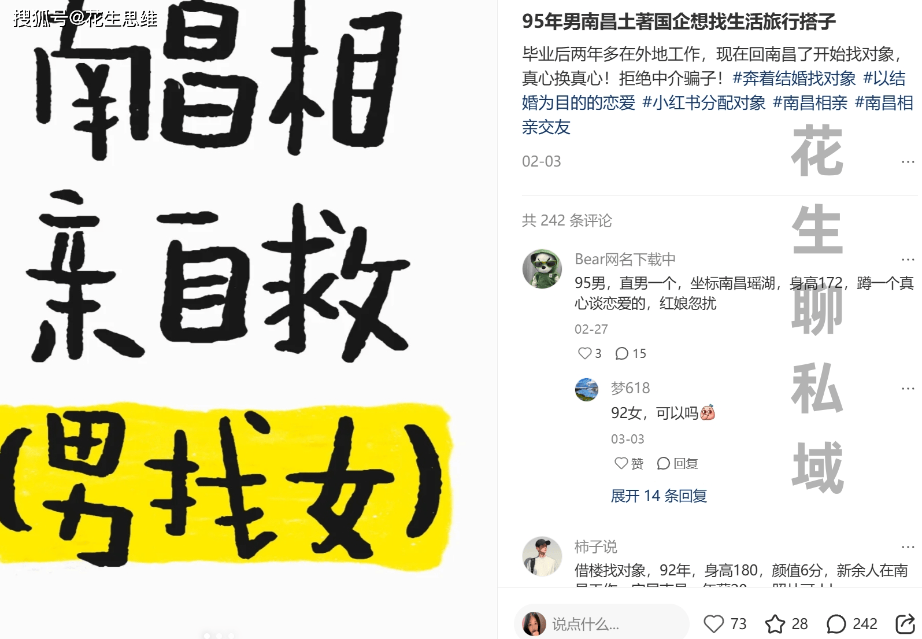
Task: Click the 南昌相亲自救 post image
Action: click(x=249, y=319)
